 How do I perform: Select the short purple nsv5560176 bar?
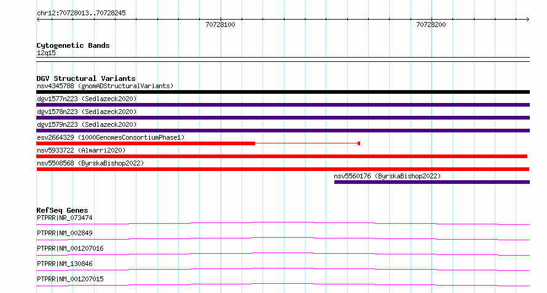(x=432, y=182)
